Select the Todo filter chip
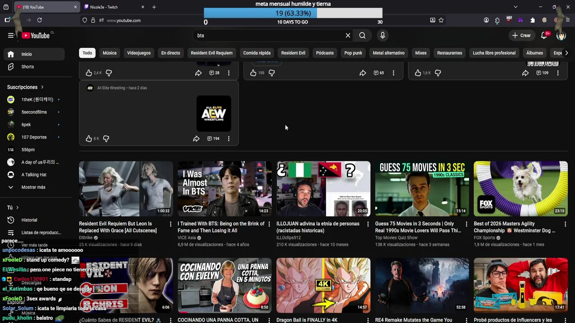Viewport: 575px width, 323px height. click(x=87, y=53)
